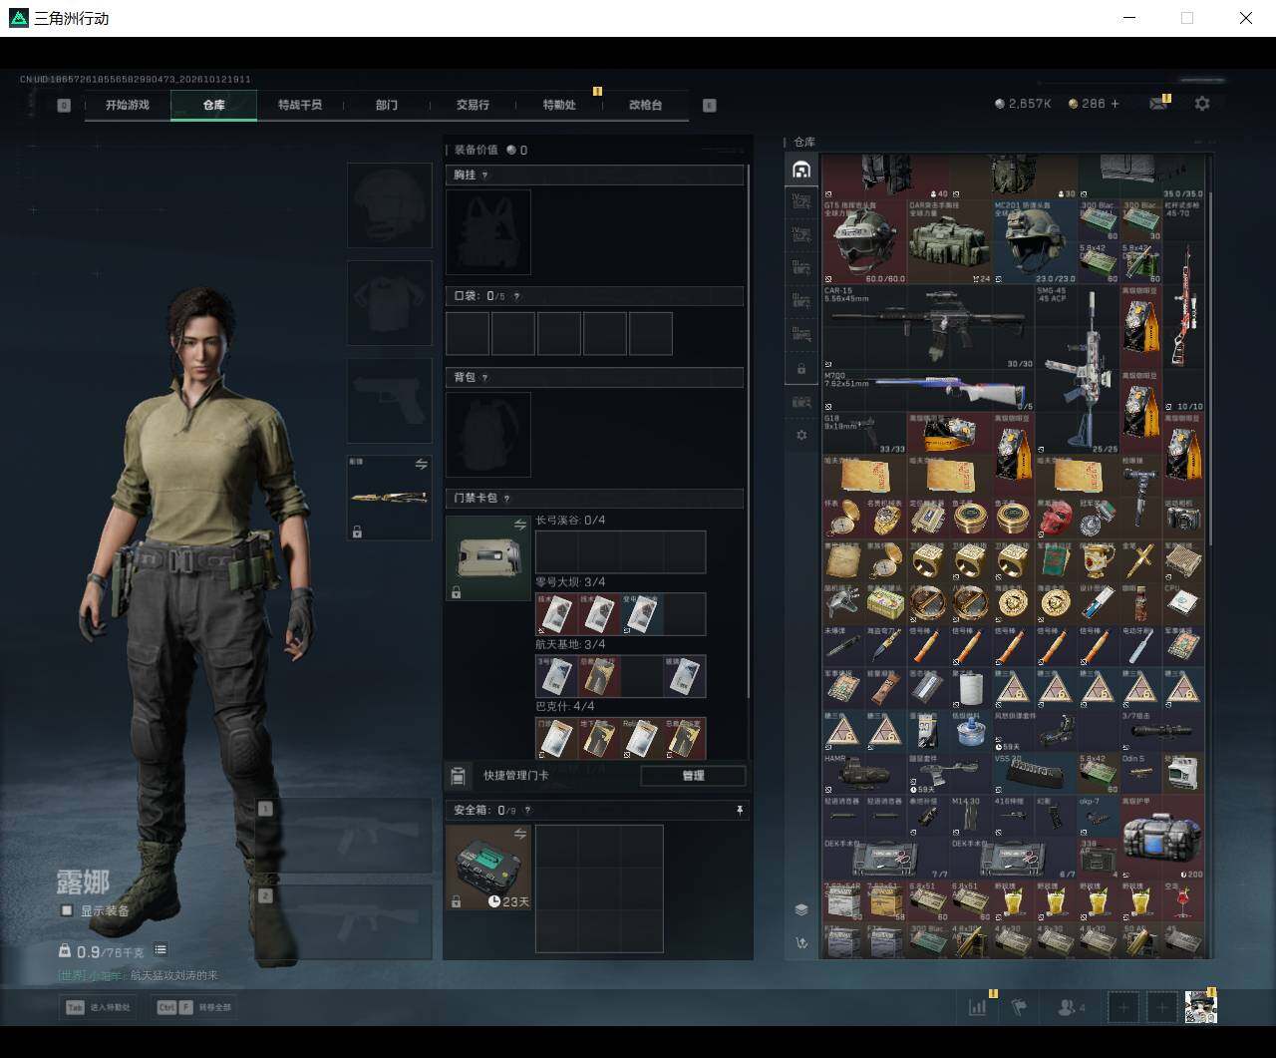Click the sort icon at warehouse sidebar bottom
Screen dimensions: 1276x1058
[800, 942]
